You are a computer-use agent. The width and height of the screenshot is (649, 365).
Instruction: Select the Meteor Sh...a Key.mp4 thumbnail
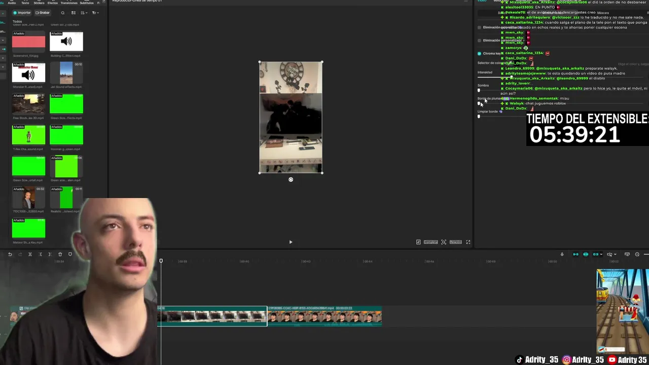click(x=28, y=229)
